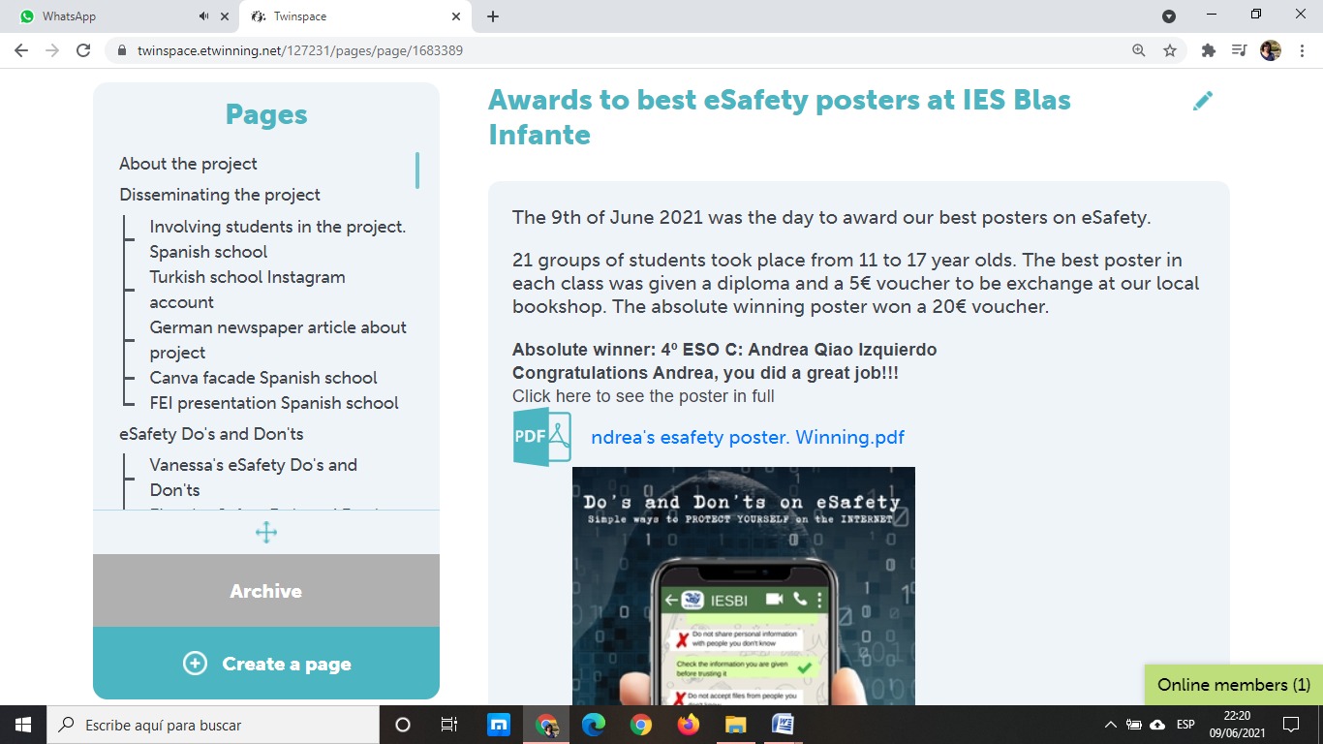Open Chrome extensions puzzle icon

point(1208,50)
